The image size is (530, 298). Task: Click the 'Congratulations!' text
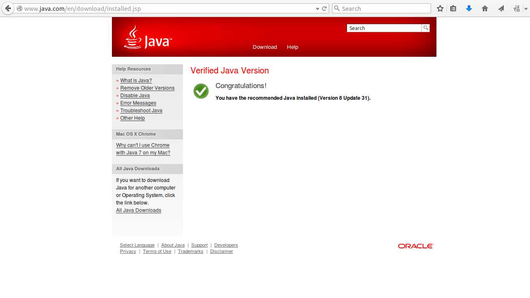[241, 86]
